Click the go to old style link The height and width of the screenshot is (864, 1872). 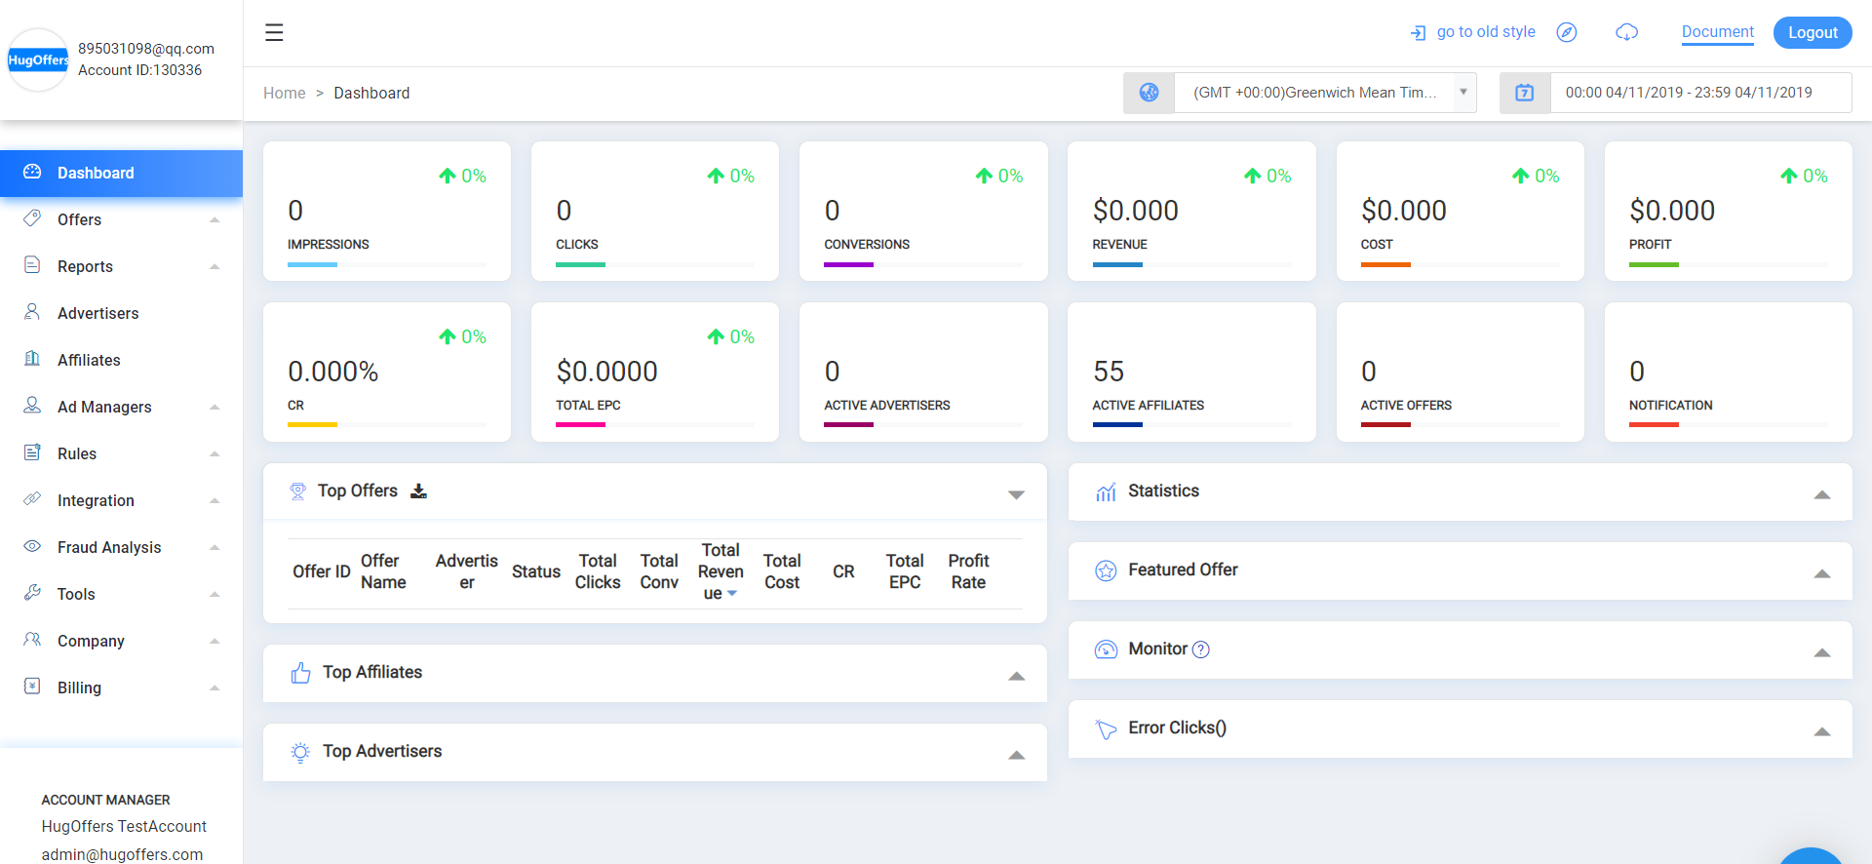click(1486, 32)
